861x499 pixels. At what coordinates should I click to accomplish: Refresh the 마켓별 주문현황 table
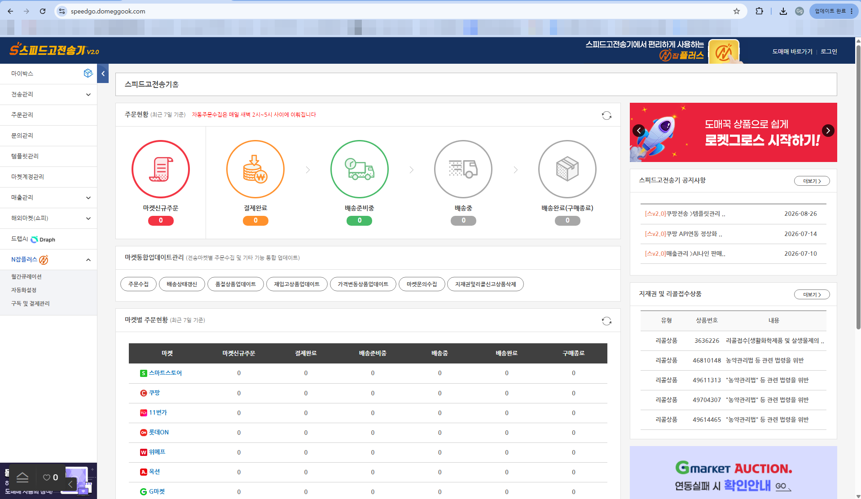click(x=606, y=321)
